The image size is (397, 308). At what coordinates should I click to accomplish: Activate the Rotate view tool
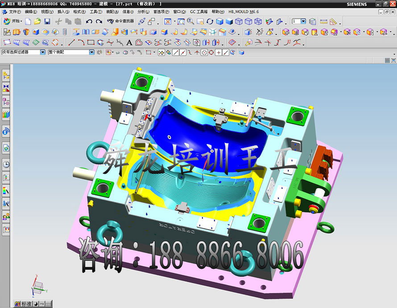[x=210, y=21]
